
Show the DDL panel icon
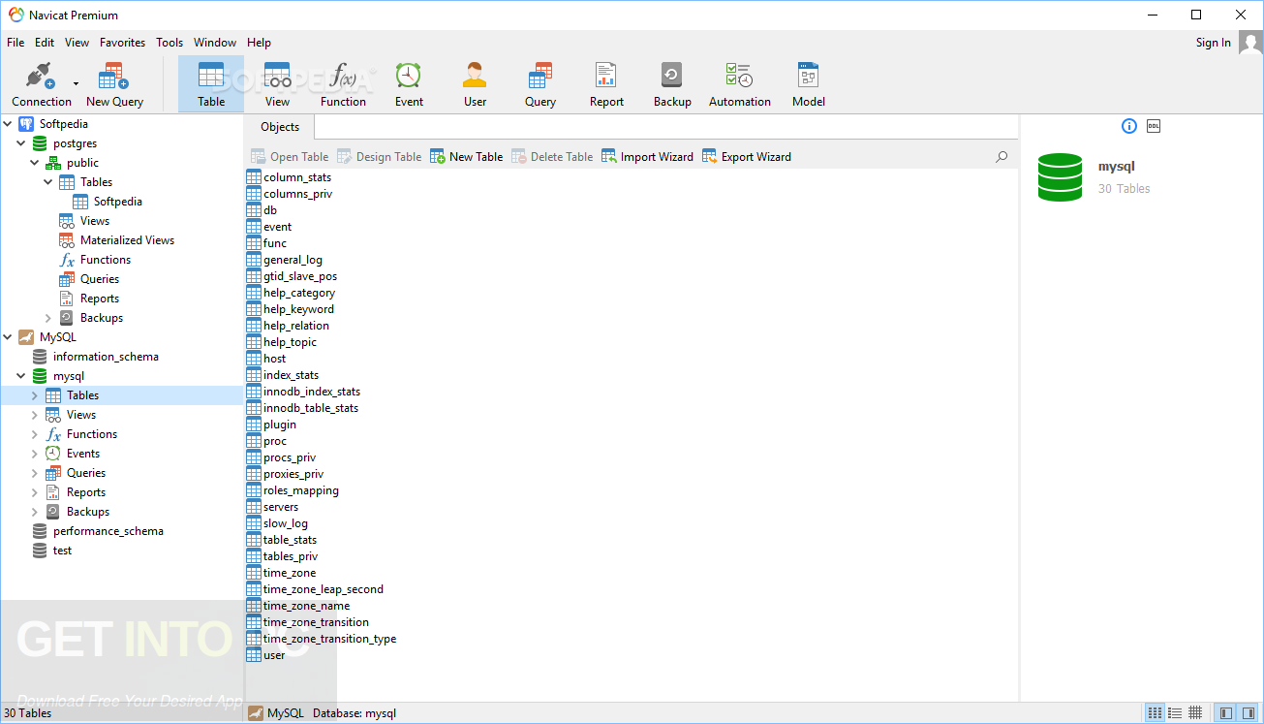click(x=1154, y=126)
